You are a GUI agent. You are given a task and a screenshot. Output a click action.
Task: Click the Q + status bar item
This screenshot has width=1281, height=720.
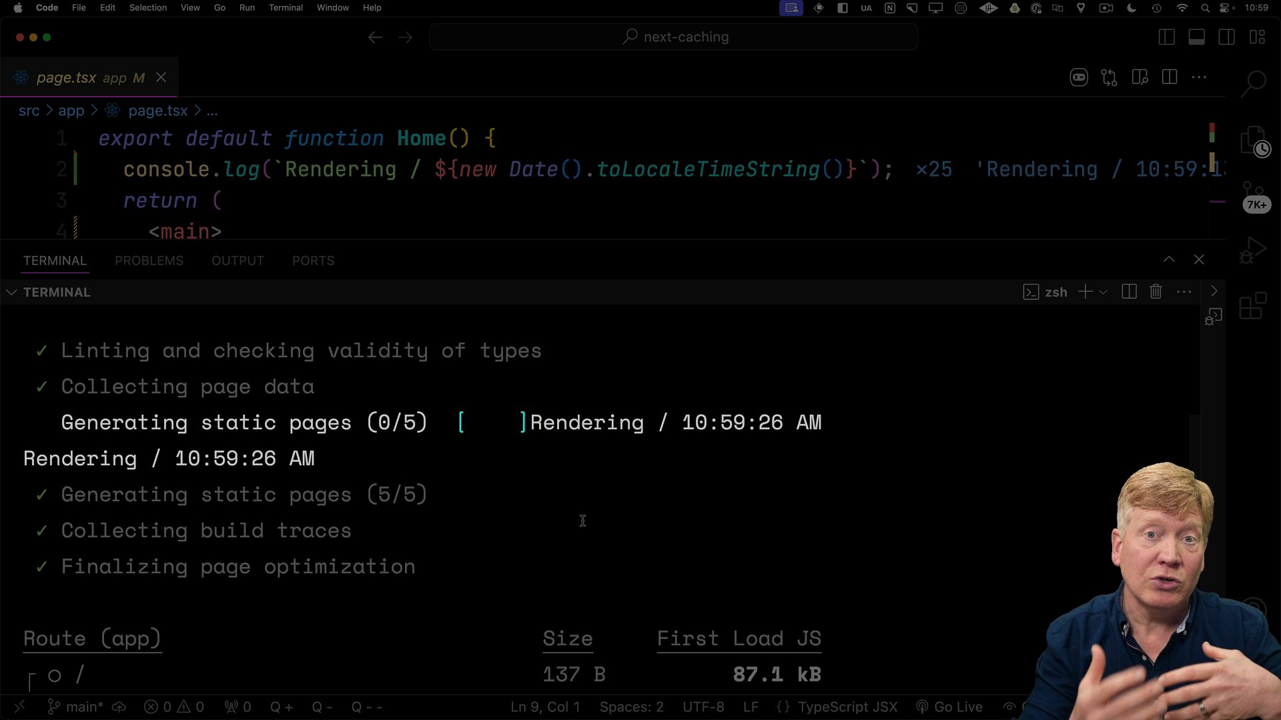click(x=281, y=707)
